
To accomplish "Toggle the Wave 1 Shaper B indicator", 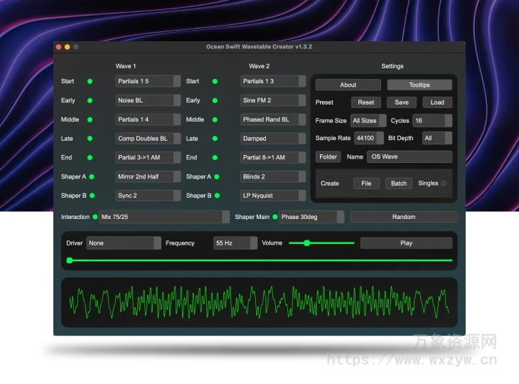I will tap(92, 196).
